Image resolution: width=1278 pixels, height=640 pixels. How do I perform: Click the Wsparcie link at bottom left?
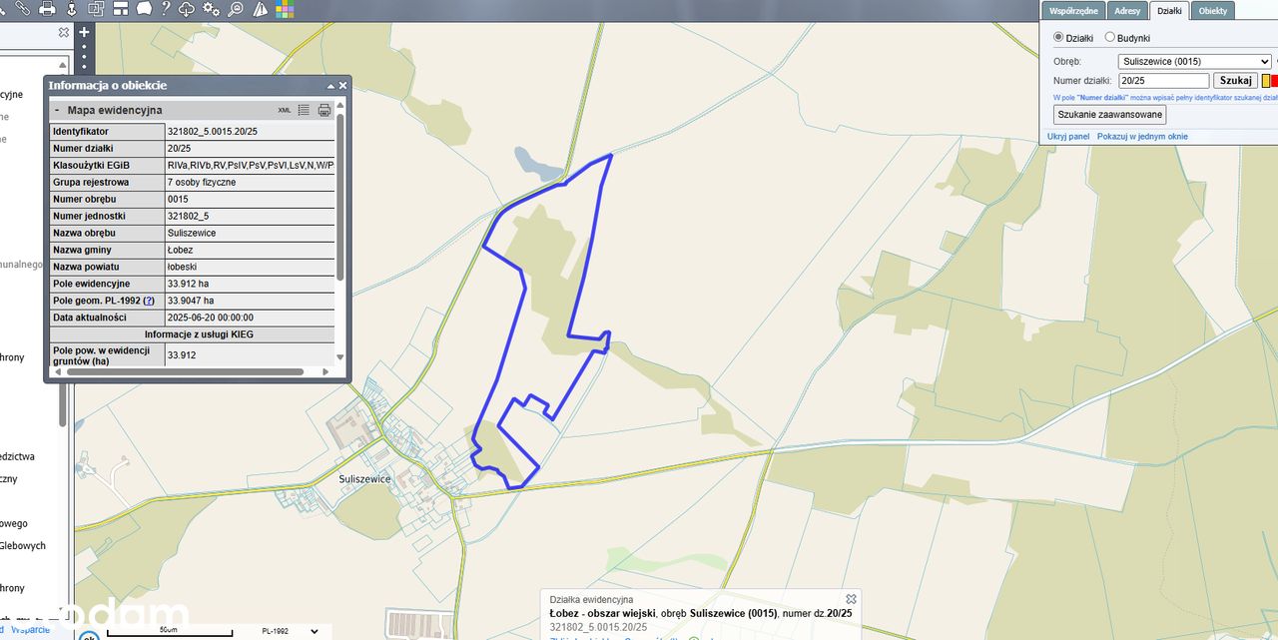(30, 629)
